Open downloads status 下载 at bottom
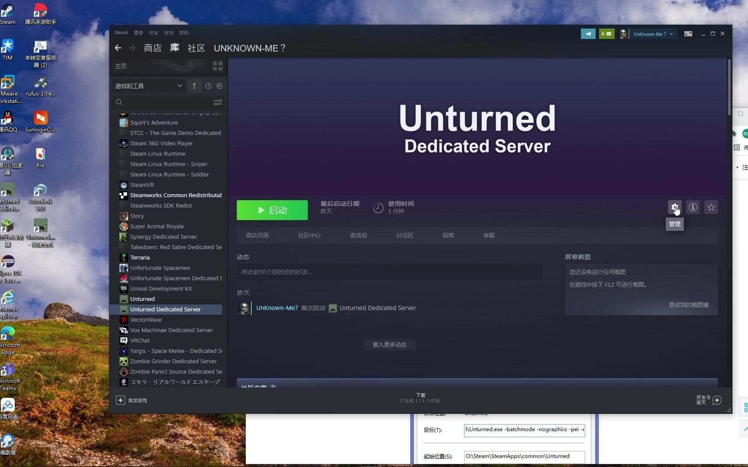The width and height of the screenshot is (748, 467). click(x=420, y=398)
